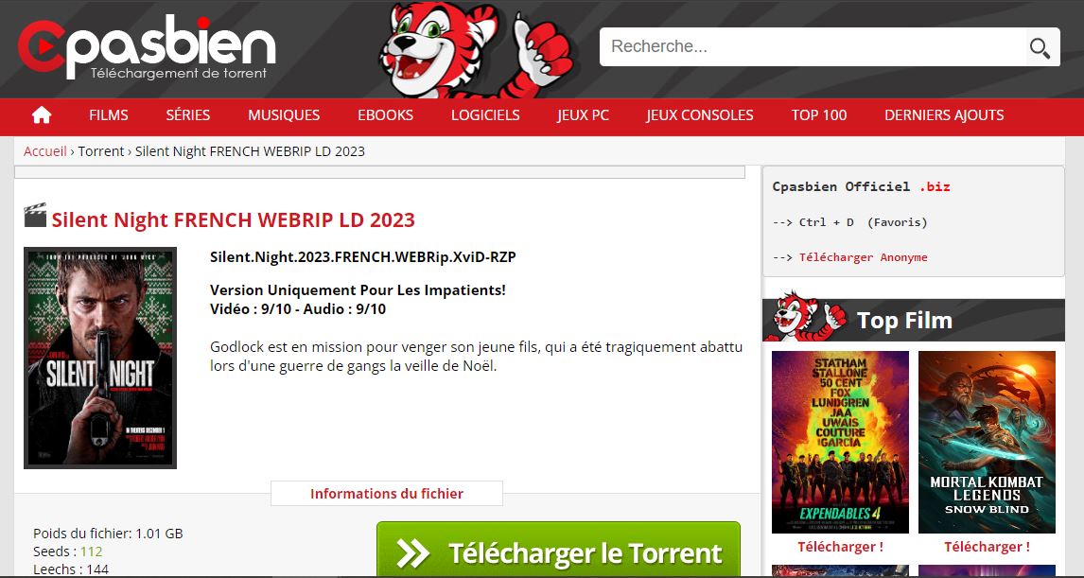The image size is (1084, 578).
Task: Open the JEUX CONSOLES section
Action: click(x=700, y=115)
